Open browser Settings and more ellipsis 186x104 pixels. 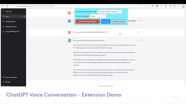(179, 6)
